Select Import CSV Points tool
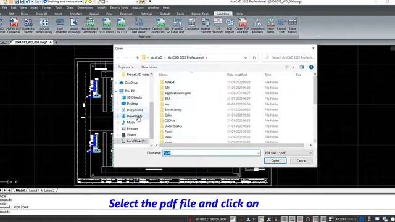Image resolution: width=395 pixels, height=222 pixels. point(107,26)
